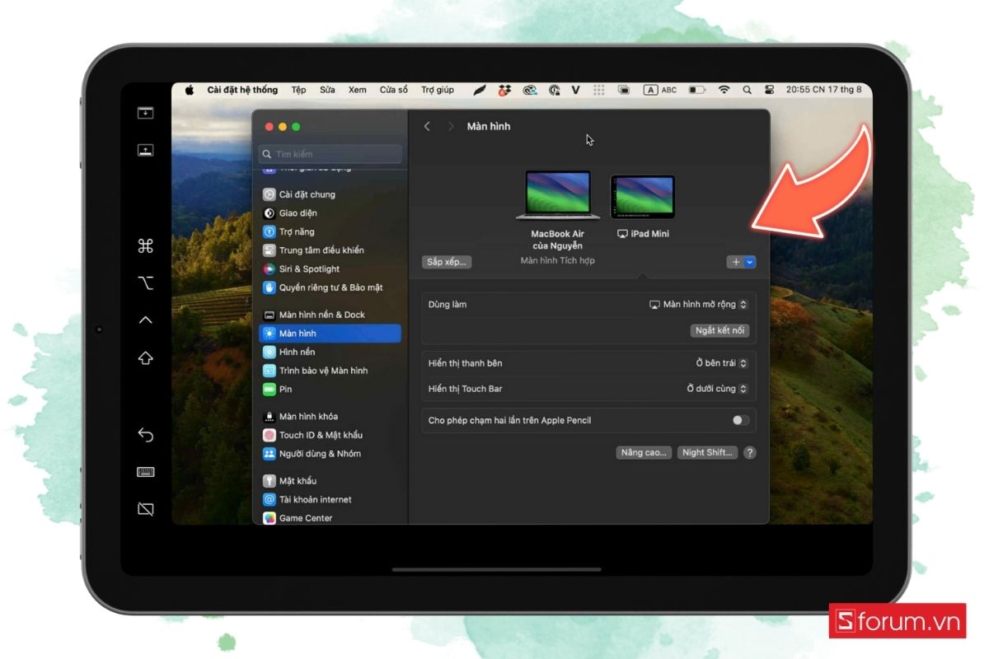Open the Tệp menu
Image resolution: width=989 pixels, height=659 pixels.
[298, 90]
